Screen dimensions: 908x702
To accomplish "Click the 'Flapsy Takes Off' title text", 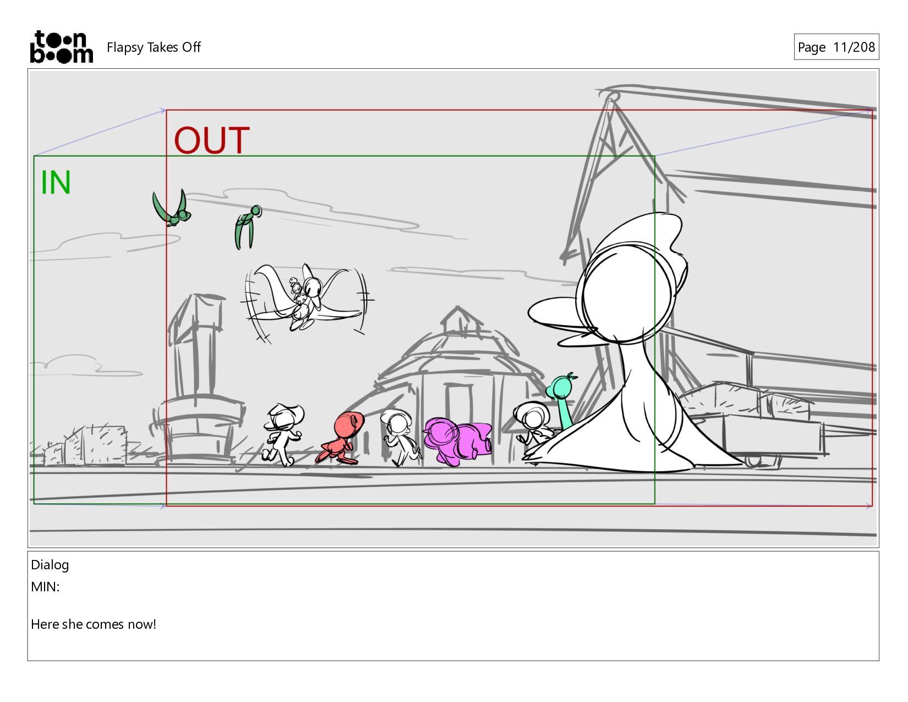I will click(x=154, y=47).
